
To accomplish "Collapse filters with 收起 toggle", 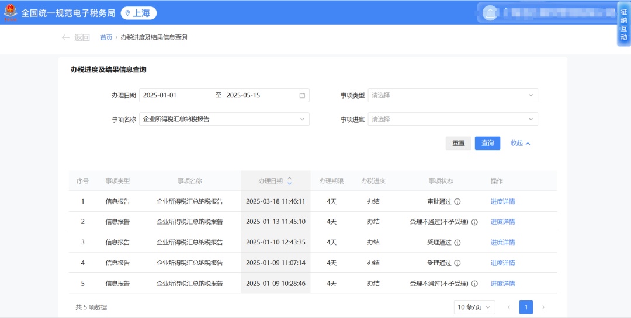I will 520,143.
